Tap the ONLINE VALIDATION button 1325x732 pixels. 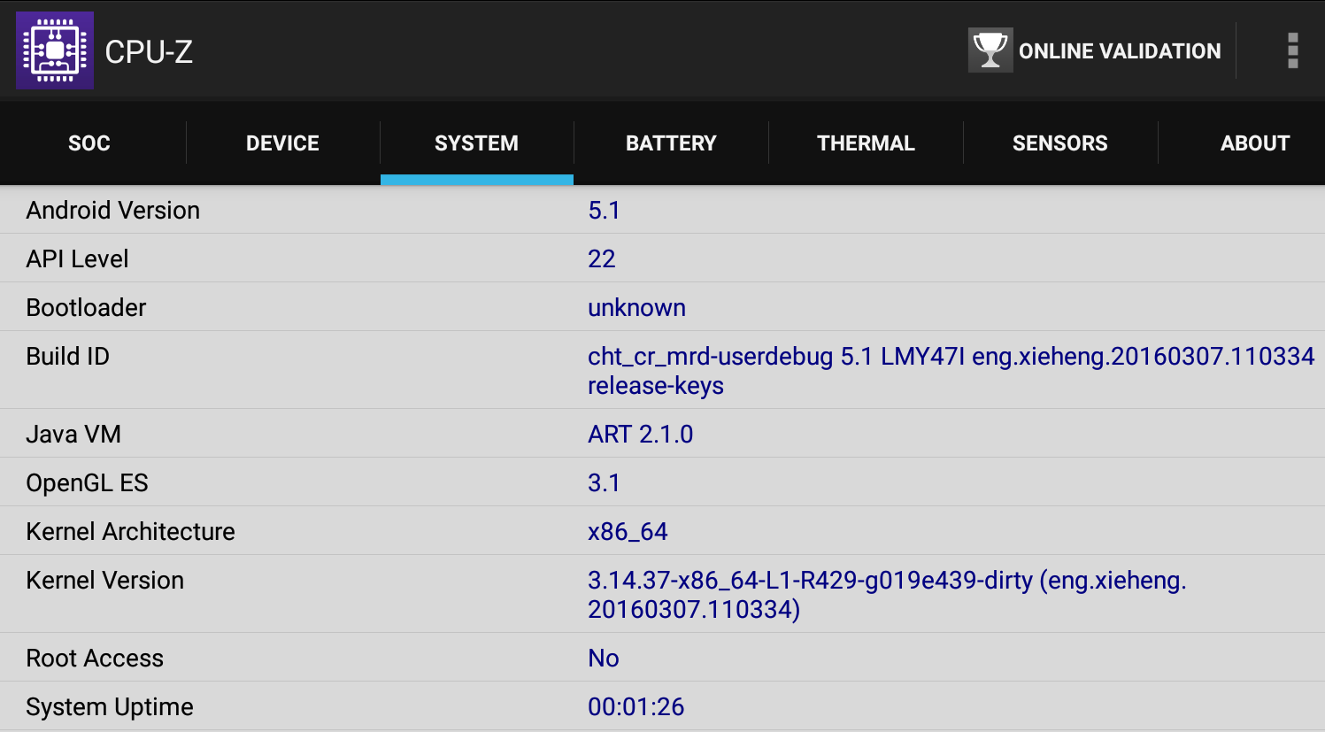[1095, 50]
